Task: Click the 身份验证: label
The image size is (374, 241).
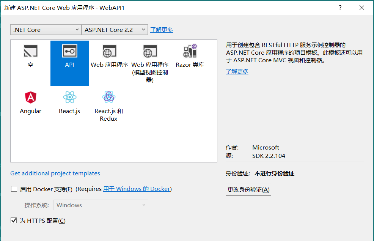Action: tap(238, 173)
